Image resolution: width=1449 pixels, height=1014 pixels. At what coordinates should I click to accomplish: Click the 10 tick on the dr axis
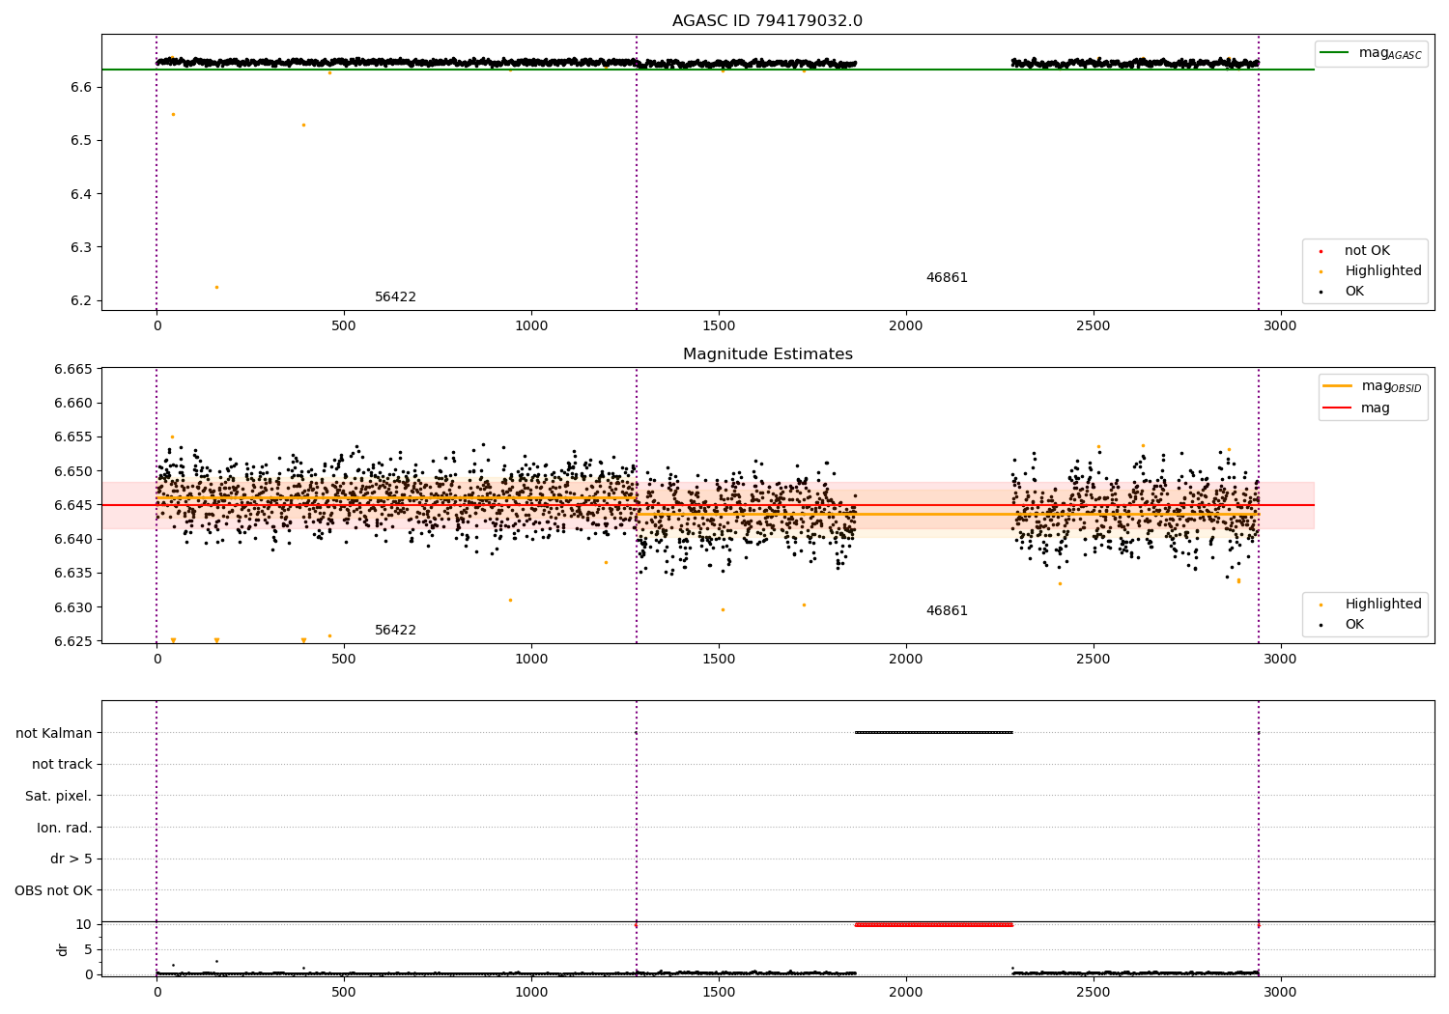tap(84, 924)
